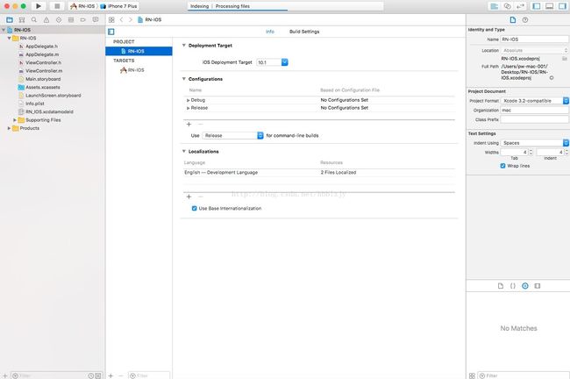The width and height of the screenshot is (570, 379).
Task: Open related items grid in jump bar
Action: [x=111, y=19]
